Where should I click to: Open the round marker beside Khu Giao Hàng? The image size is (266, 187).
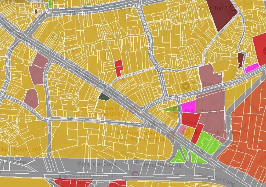(186, 86)
